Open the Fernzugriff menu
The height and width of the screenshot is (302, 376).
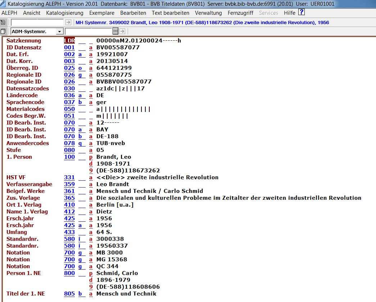240,13
